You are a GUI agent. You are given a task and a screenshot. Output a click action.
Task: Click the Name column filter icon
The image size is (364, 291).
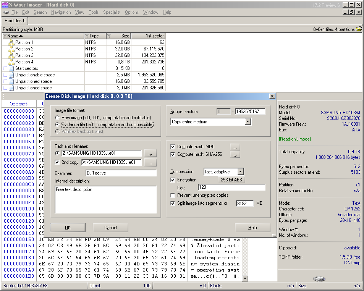pyautogui.click(x=5, y=36)
